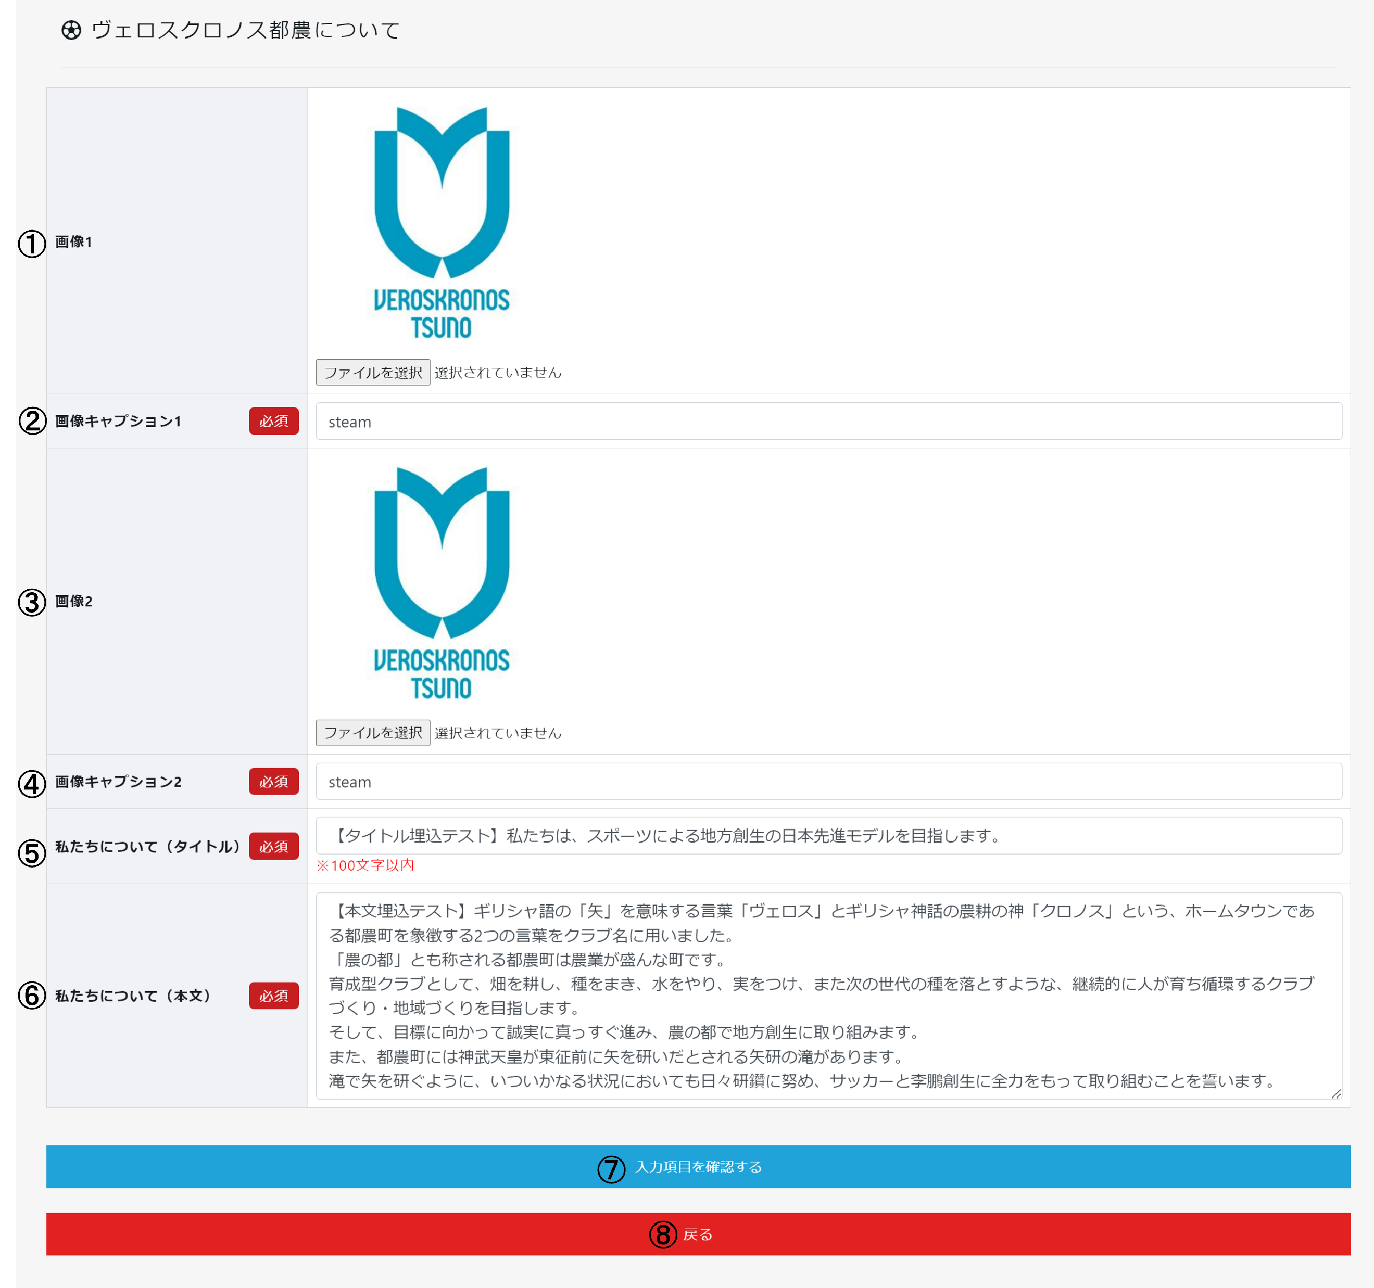Click the circled number 7 marker

tap(611, 1169)
